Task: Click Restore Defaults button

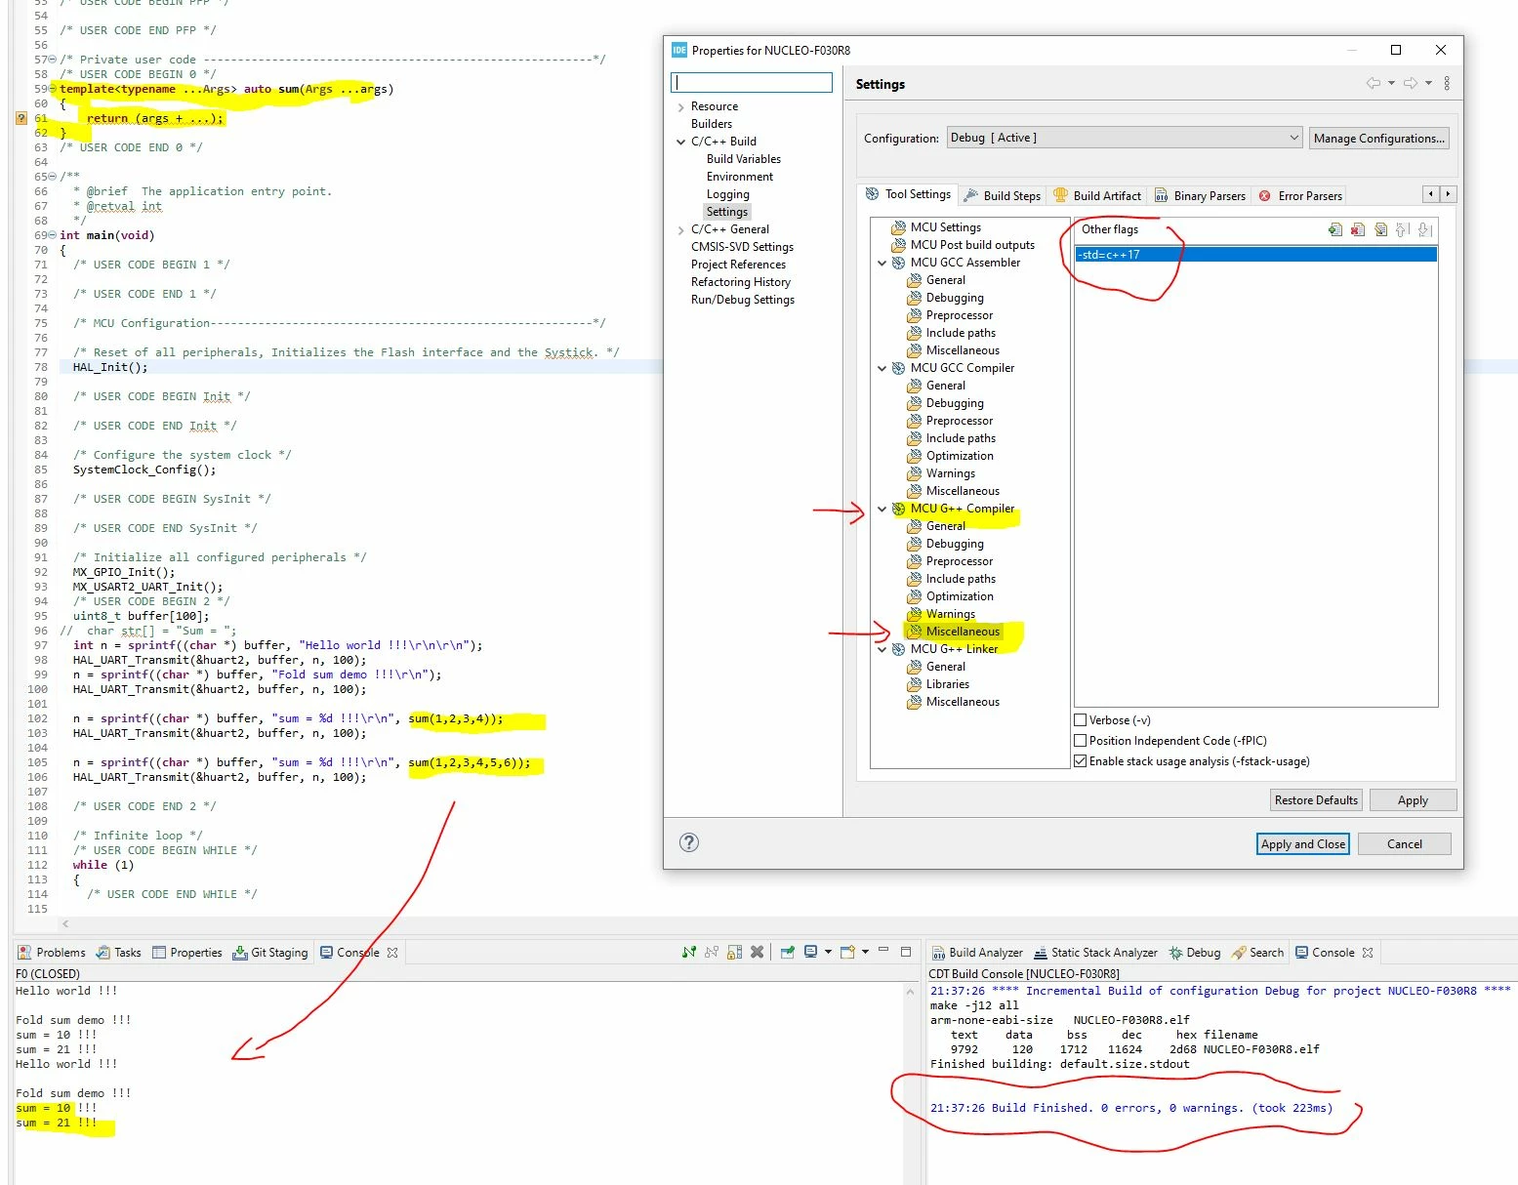Action: coord(1316,800)
